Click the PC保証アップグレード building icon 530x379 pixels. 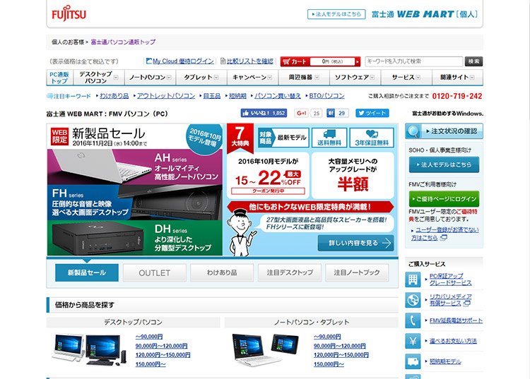coord(413,279)
